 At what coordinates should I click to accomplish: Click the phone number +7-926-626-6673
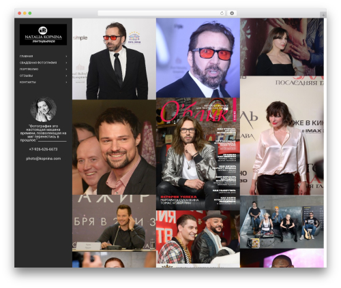tap(43, 149)
